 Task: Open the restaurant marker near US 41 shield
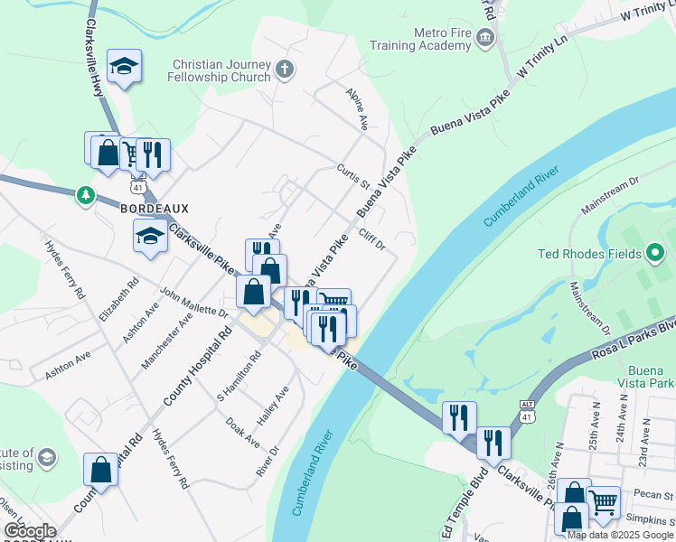click(x=153, y=157)
